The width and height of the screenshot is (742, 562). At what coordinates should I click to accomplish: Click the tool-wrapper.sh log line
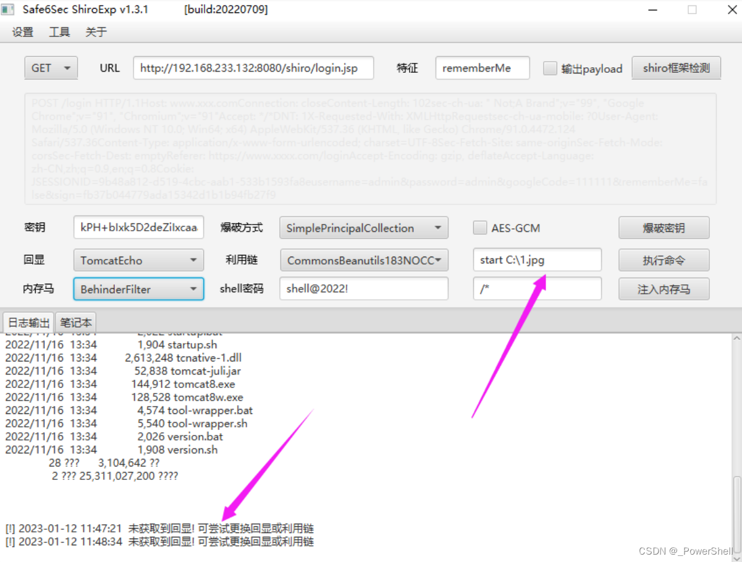(x=126, y=423)
